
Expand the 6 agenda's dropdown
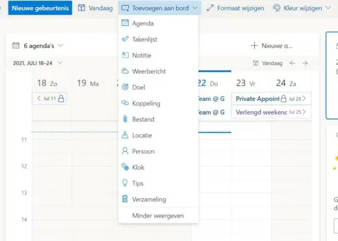(x=38, y=46)
